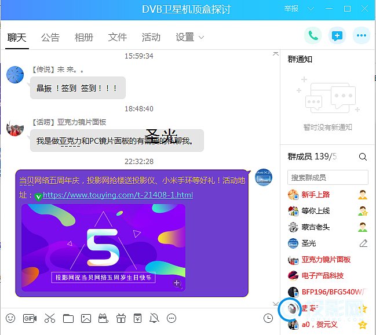This screenshot has height=335, width=376.
Task: Click the owner badge next to 新手上路
Action: pos(362,195)
